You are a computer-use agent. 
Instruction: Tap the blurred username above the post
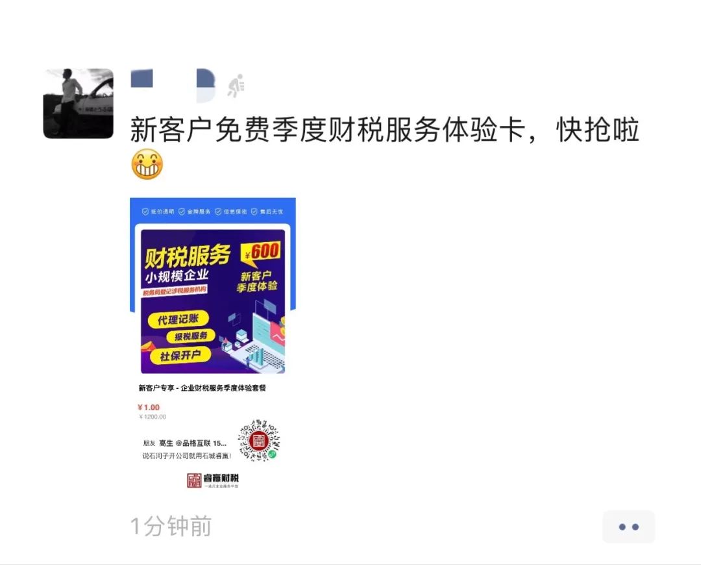click(173, 86)
